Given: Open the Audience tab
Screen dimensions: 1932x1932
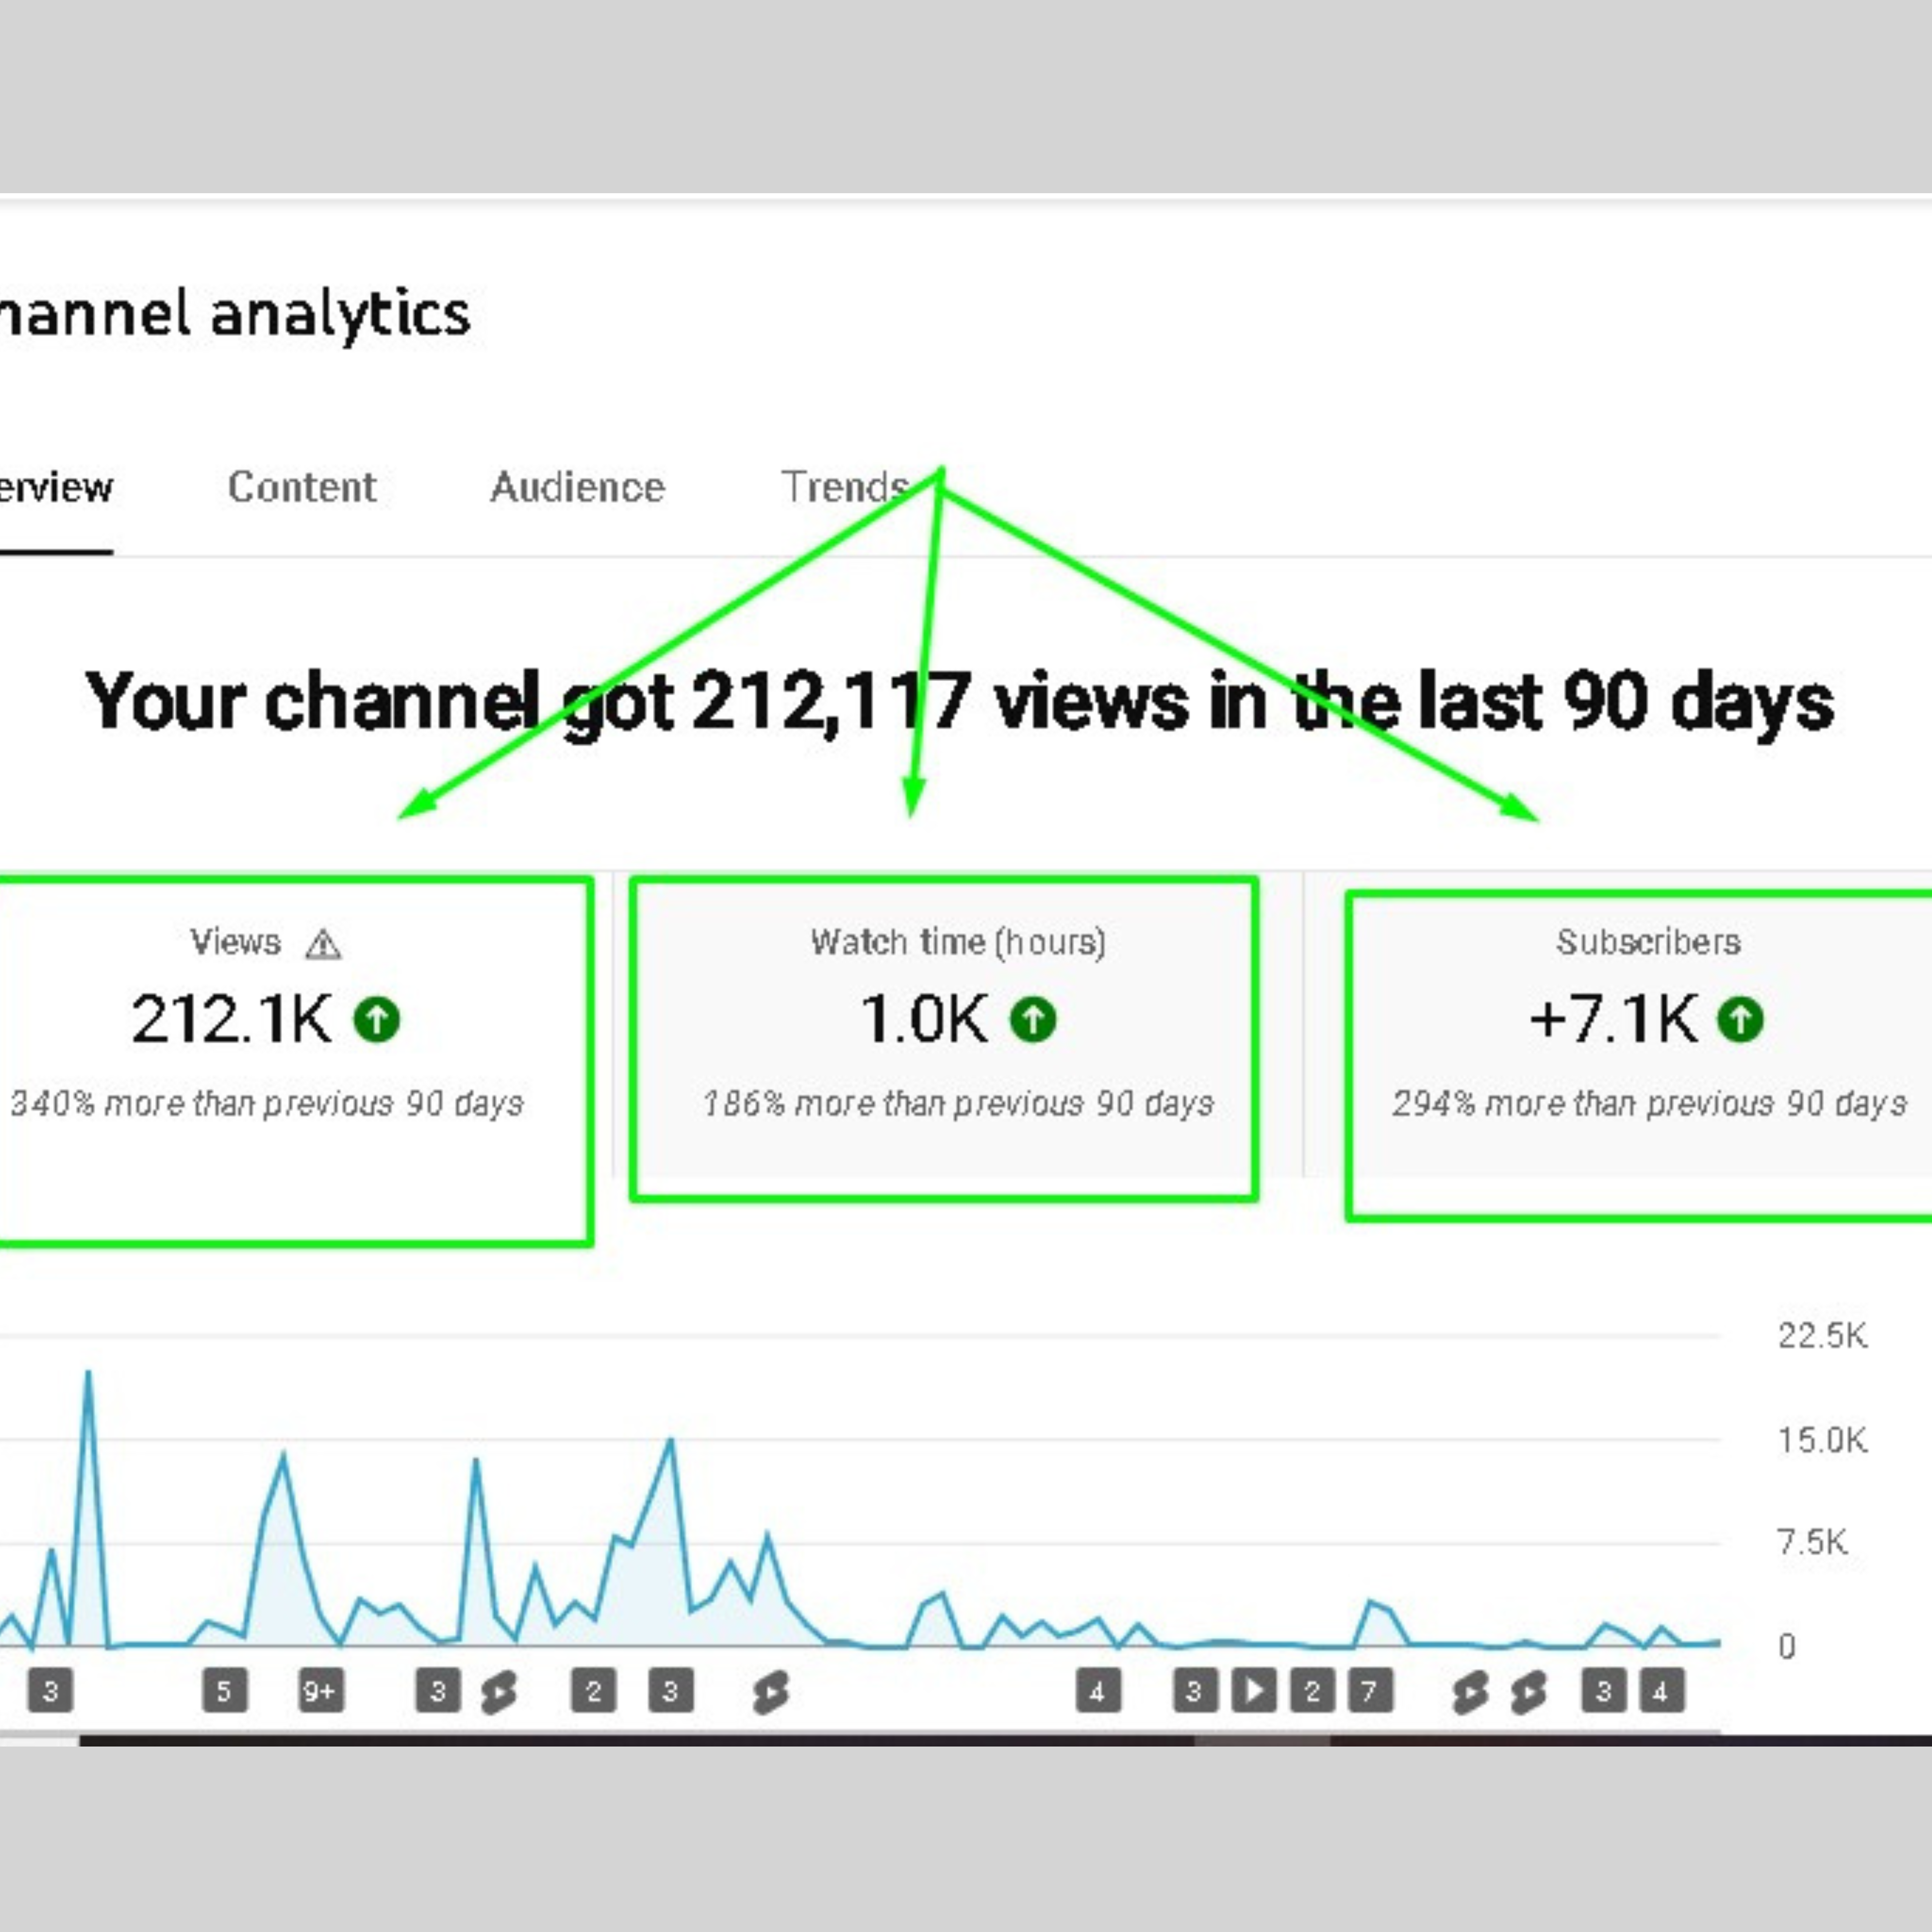Looking at the screenshot, I should (x=577, y=488).
